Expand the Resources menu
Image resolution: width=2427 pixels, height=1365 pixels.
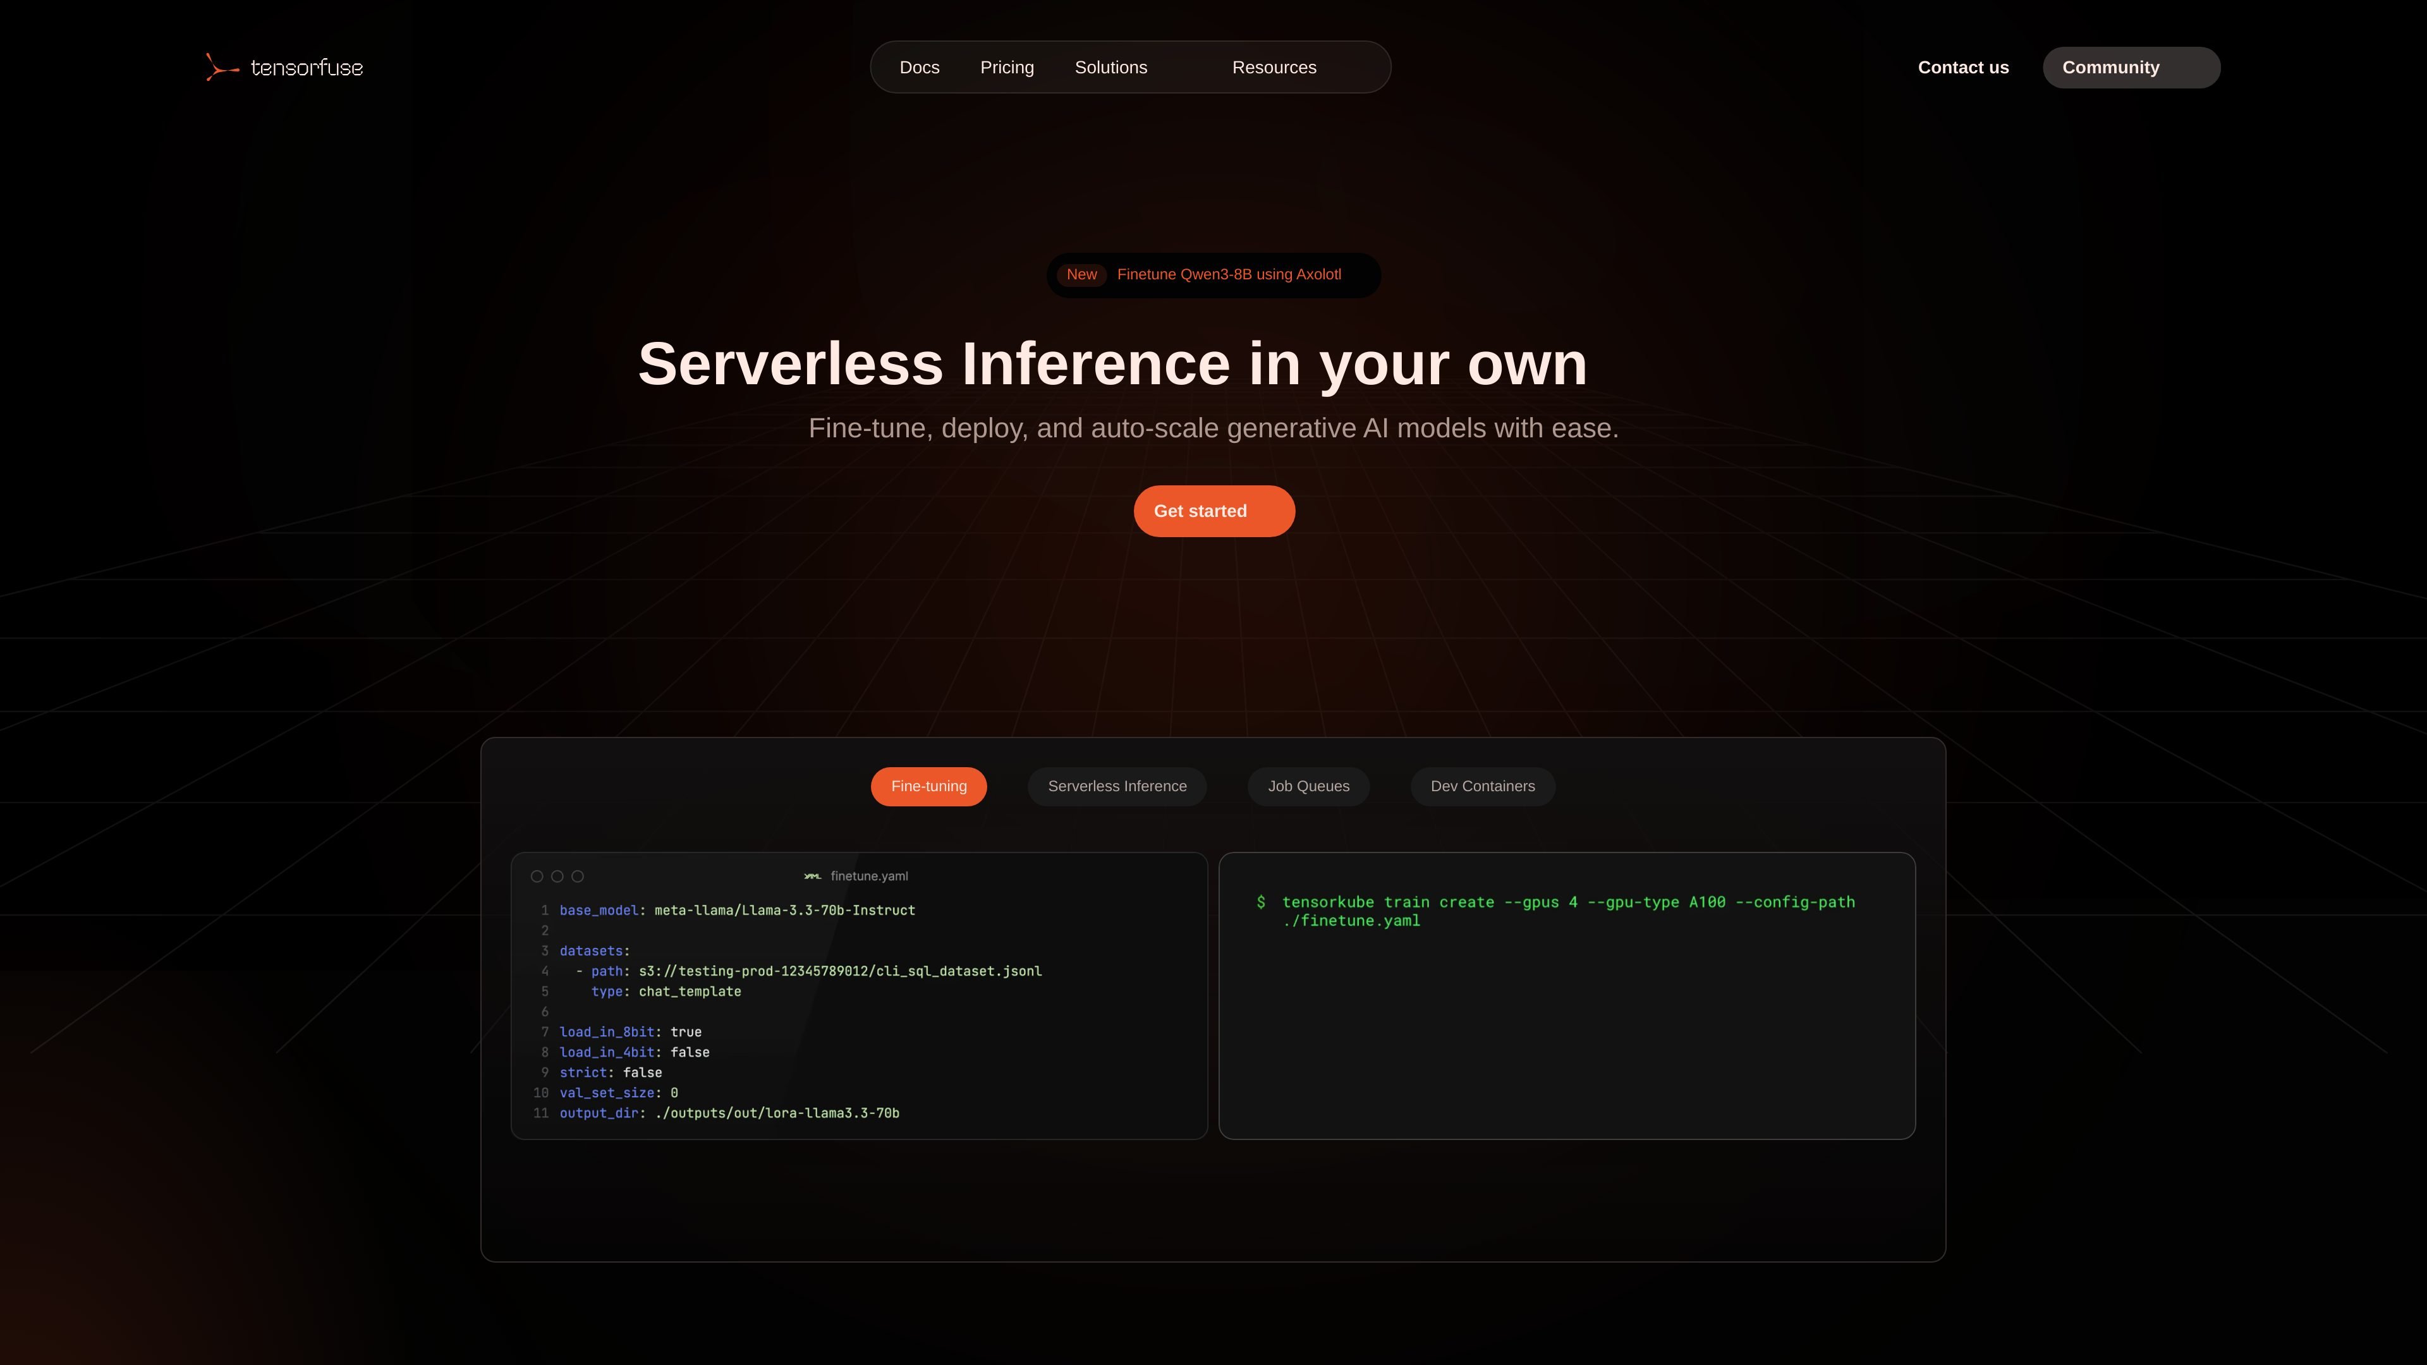pos(1274,68)
